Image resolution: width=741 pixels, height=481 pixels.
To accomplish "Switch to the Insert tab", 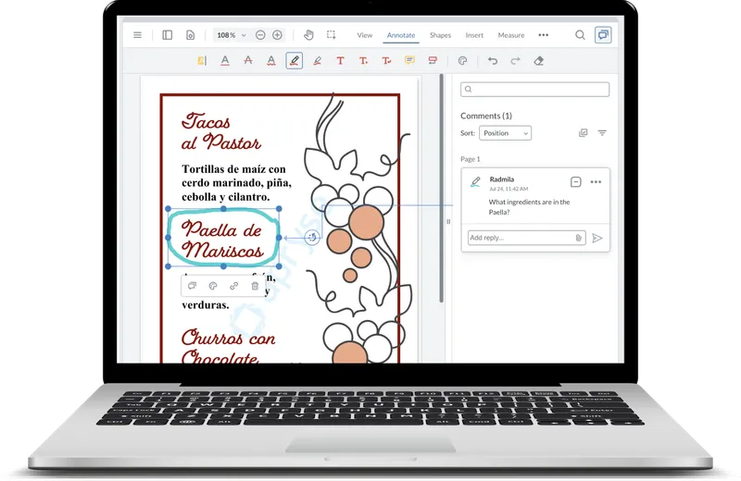I will pos(474,35).
